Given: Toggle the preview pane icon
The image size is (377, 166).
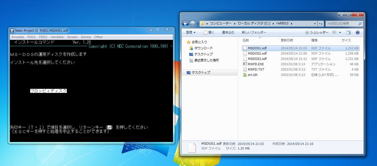Looking at the screenshot, I should pos(349,32).
